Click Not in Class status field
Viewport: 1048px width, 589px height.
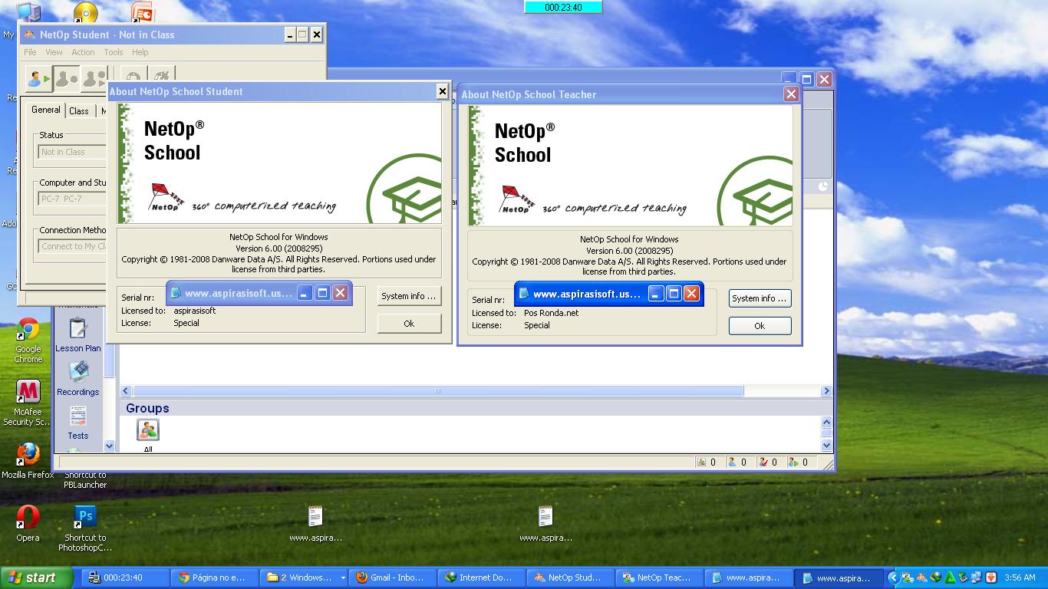point(73,152)
